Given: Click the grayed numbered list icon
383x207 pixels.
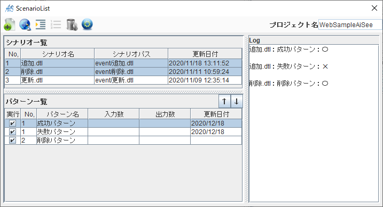Looking at the screenshot, I should [x=56, y=24].
